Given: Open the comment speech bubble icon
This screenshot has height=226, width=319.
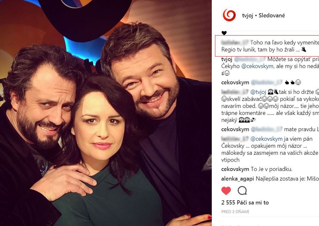Looking at the screenshot, I should [x=242, y=190].
